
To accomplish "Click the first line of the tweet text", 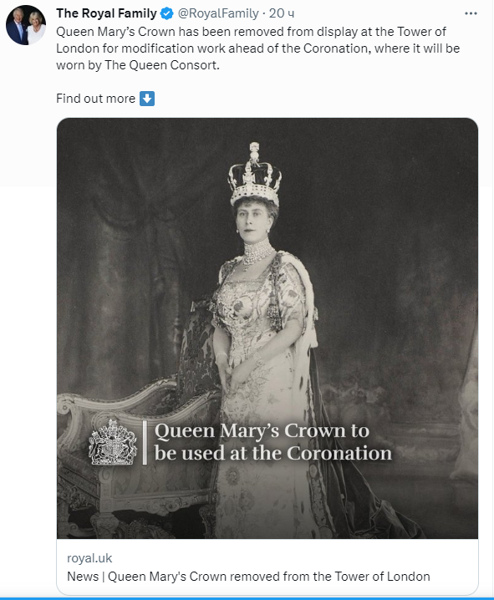I will tap(251, 32).
